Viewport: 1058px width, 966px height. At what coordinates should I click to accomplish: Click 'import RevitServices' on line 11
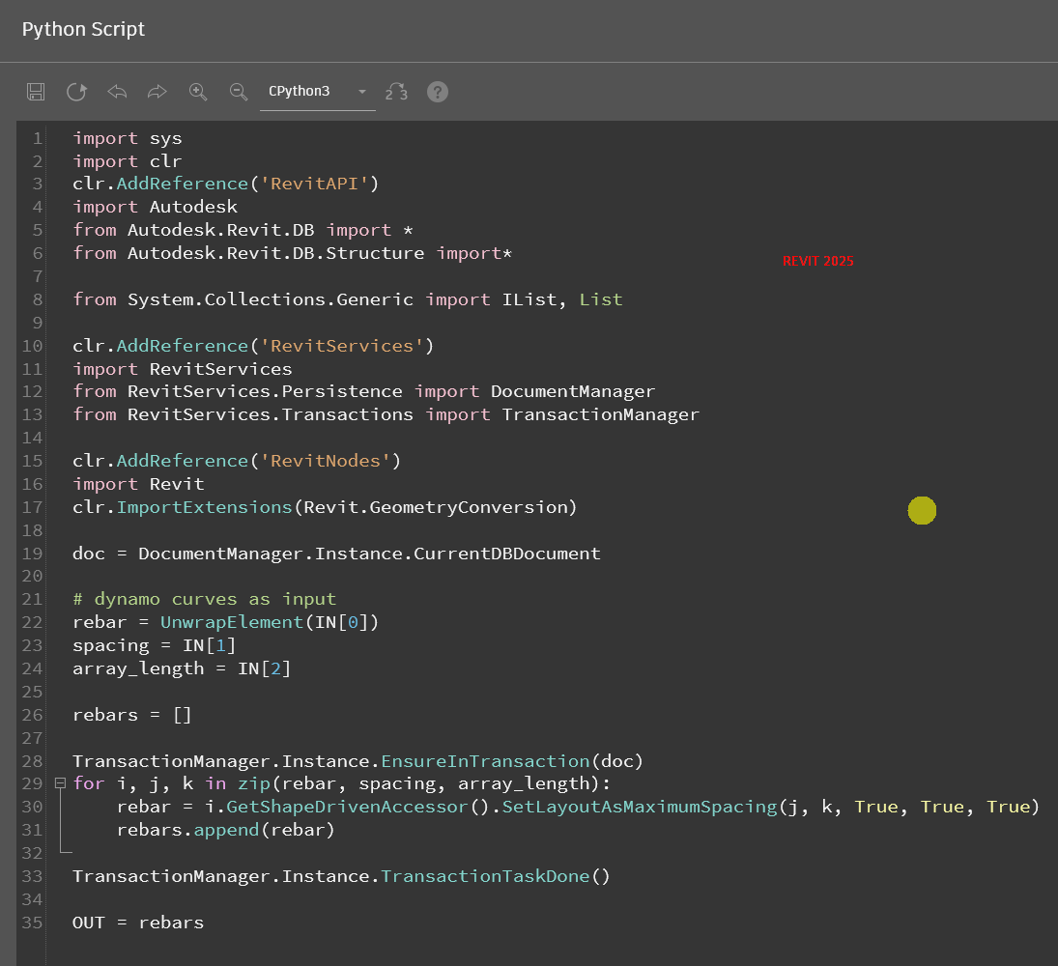coord(183,369)
